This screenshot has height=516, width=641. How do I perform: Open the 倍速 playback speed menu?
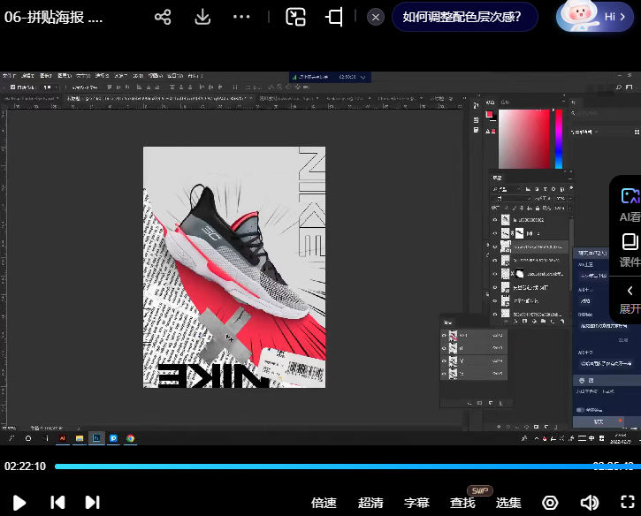point(324,502)
